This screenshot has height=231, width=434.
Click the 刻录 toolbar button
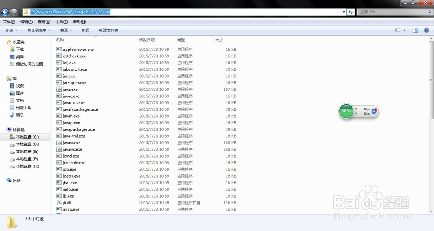coord(85,30)
